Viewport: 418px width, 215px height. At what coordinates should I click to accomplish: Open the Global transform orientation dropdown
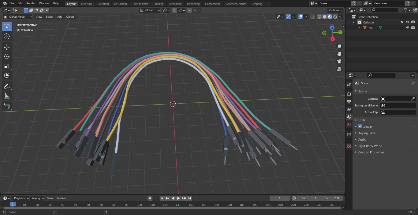coord(150,10)
